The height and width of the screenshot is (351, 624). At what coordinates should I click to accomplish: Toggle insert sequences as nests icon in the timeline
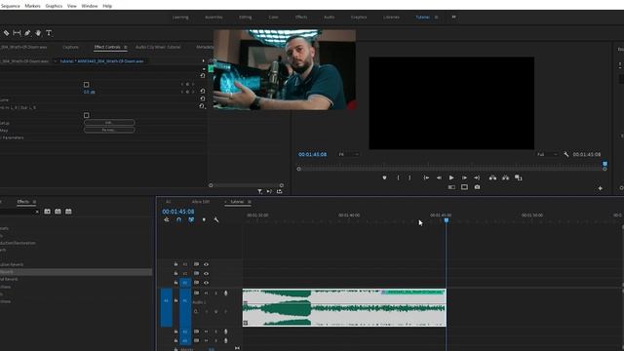click(x=167, y=219)
